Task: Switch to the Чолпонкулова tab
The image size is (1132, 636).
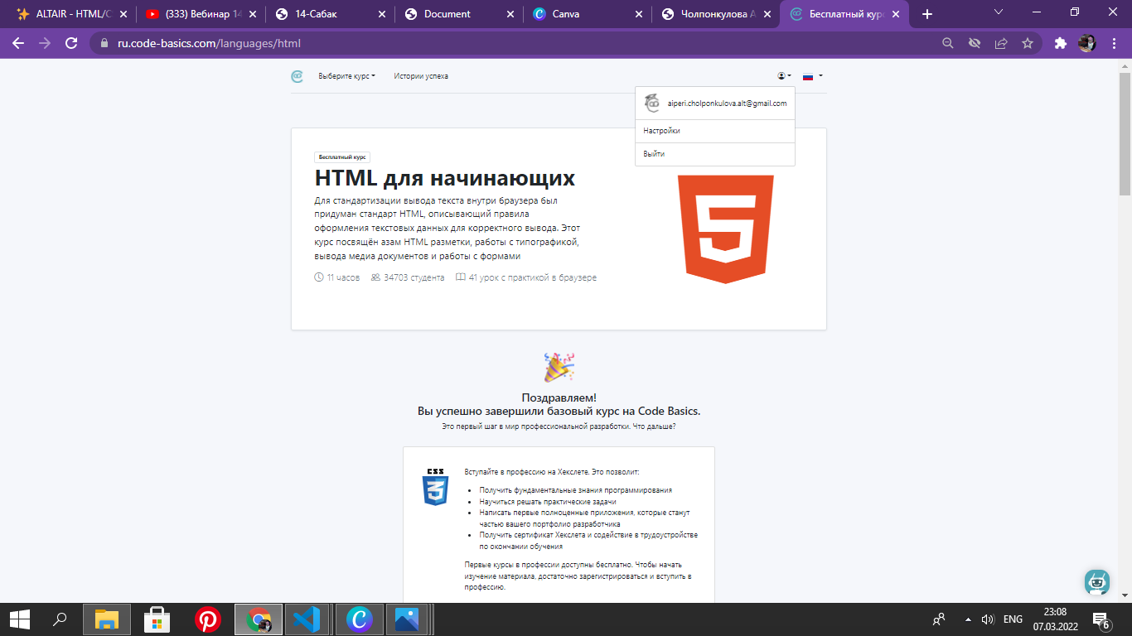Action: (716, 14)
